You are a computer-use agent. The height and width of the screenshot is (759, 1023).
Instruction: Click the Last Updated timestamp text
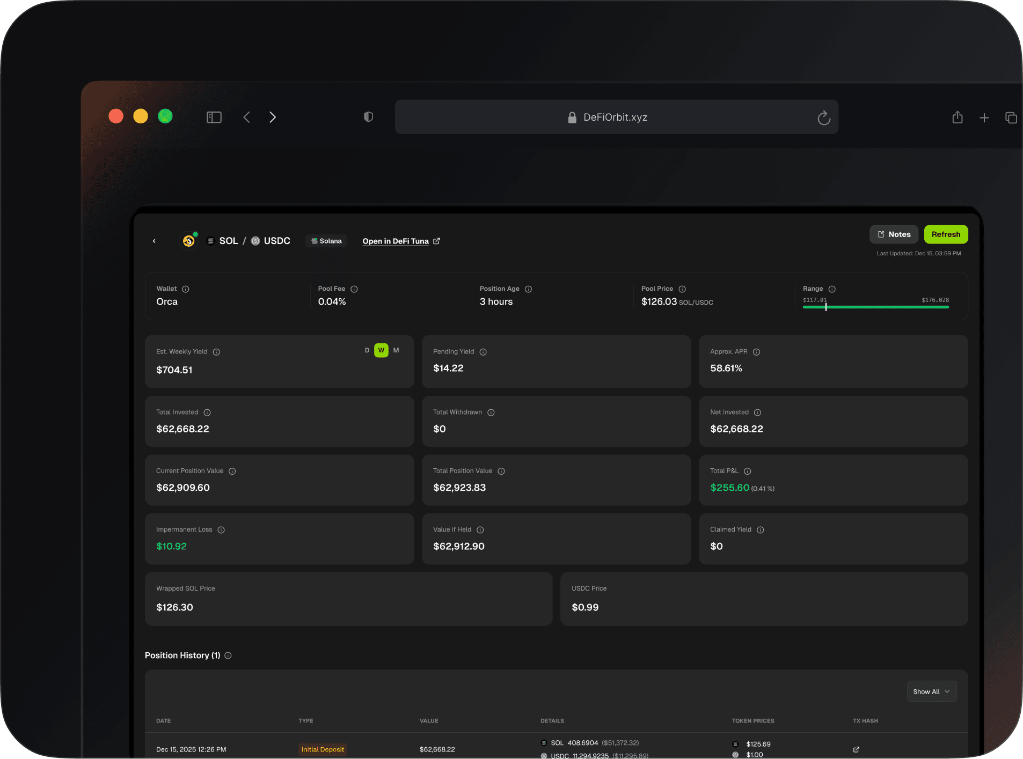(919, 253)
